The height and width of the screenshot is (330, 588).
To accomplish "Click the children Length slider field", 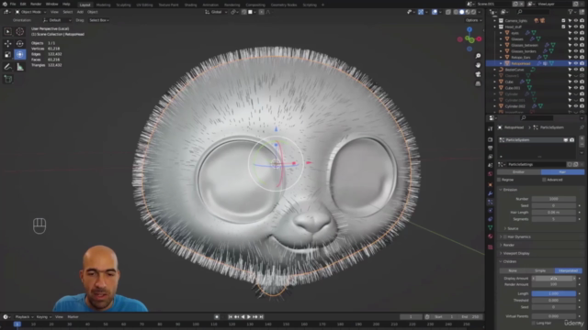I will click(x=553, y=293).
